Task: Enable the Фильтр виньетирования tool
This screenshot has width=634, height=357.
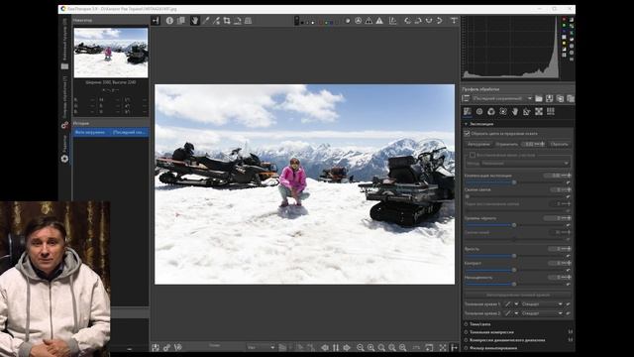Action: tap(466, 348)
